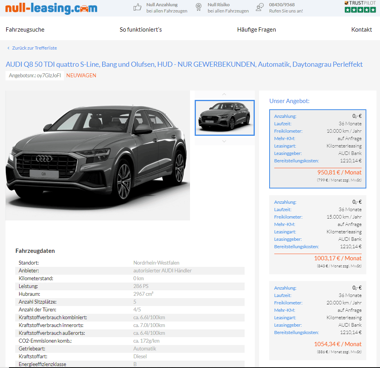This screenshot has height=368, width=380.
Task: Click the ca. 6.6l/100km combined consumption value
Action: (149, 317)
